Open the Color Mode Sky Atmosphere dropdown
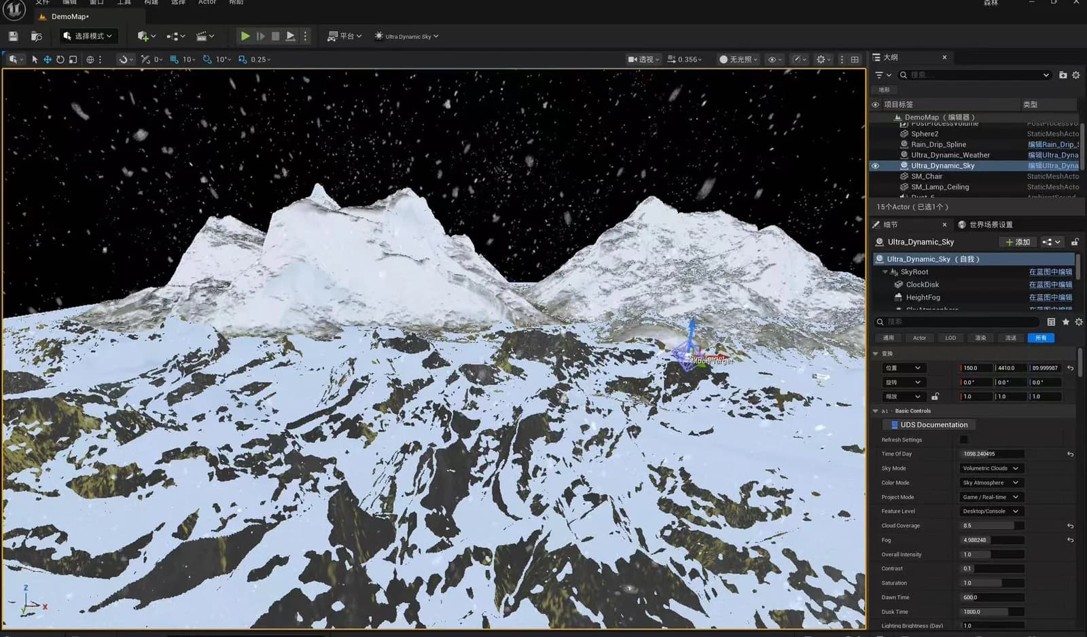1087x637 pixels. coord(991,483)
